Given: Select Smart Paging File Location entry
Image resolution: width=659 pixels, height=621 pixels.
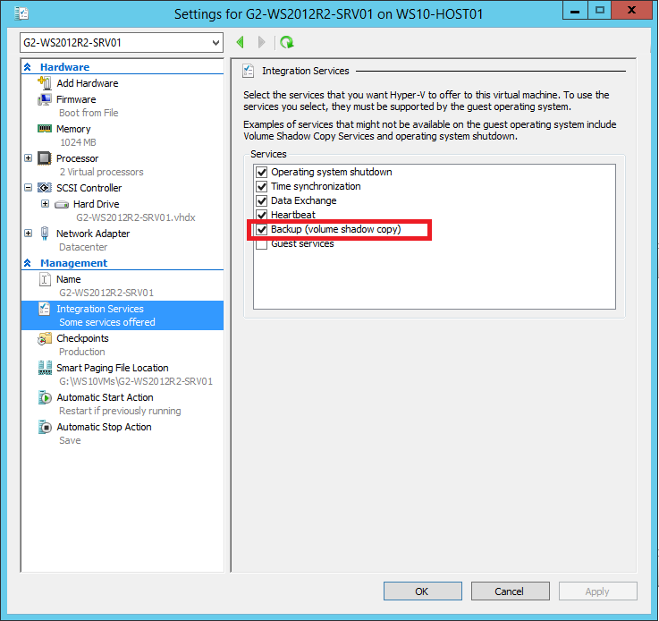Looking at the screenshot, I should point(113,368).
